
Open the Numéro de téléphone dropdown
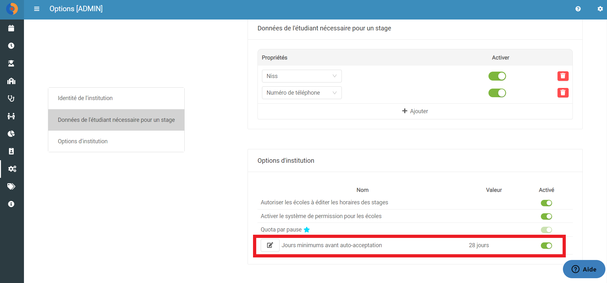302,93
